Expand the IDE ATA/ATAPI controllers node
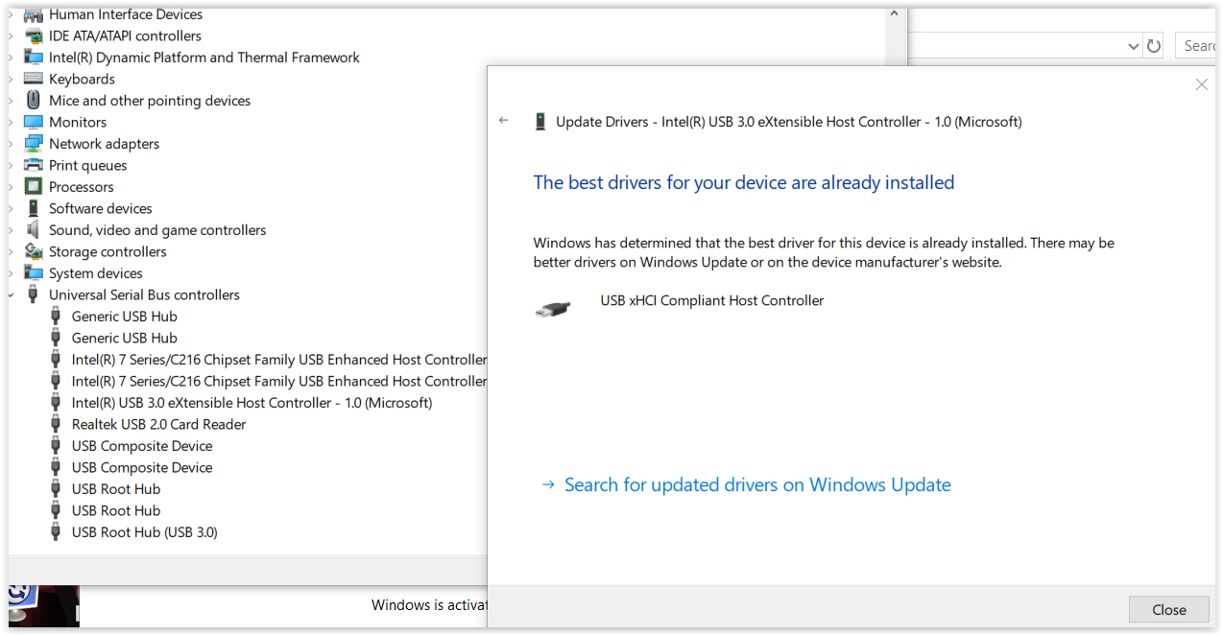Screen dimensions: 1223x635 pyautogui.click(x=11, y=35)
